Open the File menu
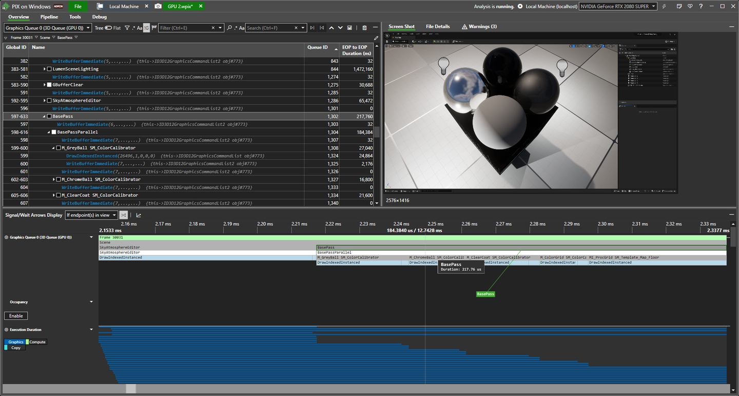Image resolution: width=739 pixels, height=396 pixels. [77, 6]
